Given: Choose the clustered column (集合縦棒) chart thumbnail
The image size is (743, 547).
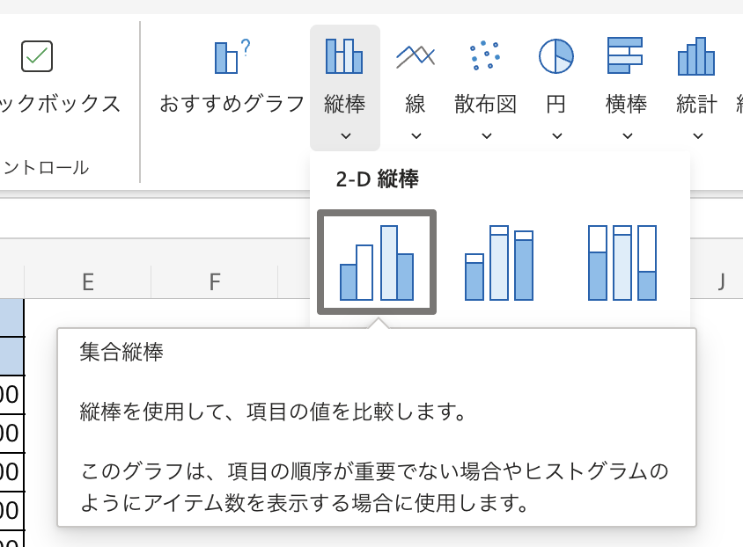Looking at the screenshot, I should click(377, 262).
